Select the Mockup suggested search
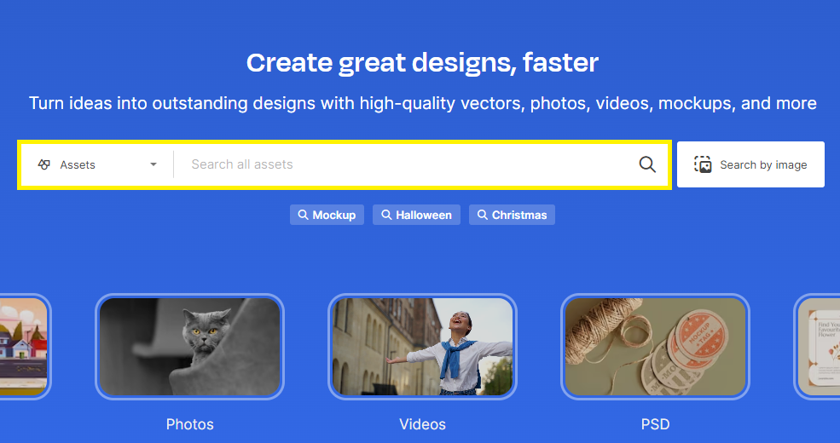840x443 pixels. (327, 215)
